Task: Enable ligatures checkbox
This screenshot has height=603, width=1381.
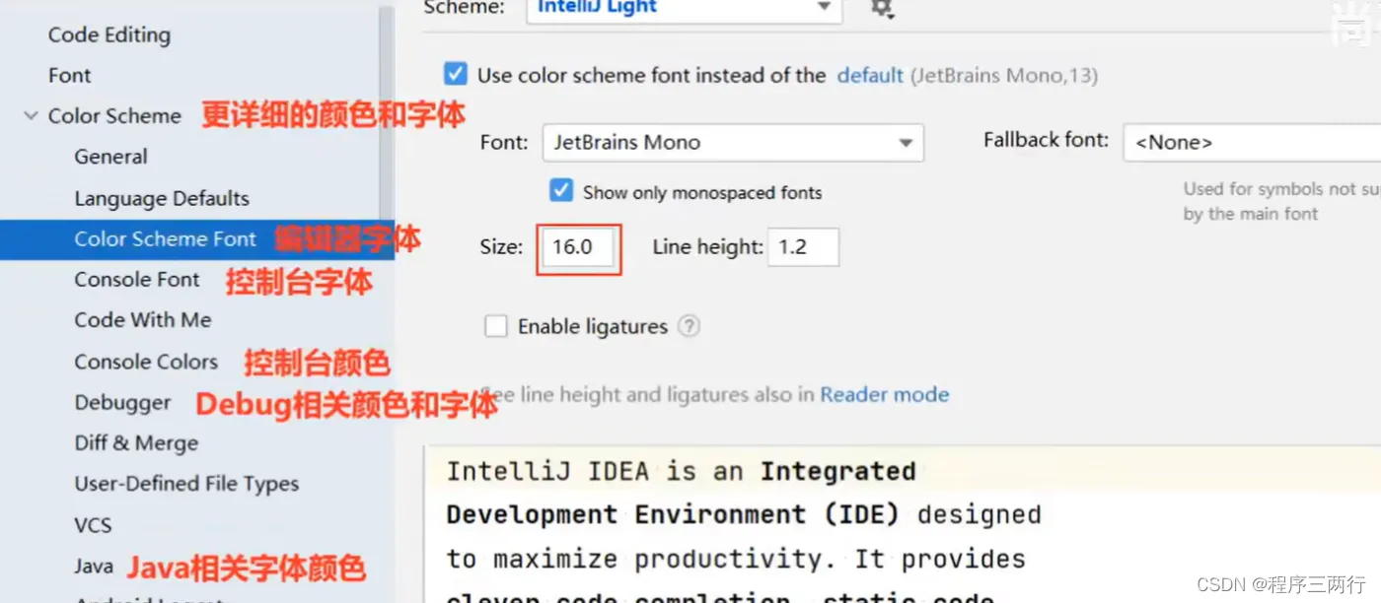Action: click(496, 326)
